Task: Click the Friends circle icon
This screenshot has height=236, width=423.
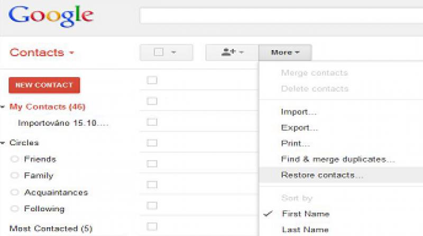Action: pos(14,159)
